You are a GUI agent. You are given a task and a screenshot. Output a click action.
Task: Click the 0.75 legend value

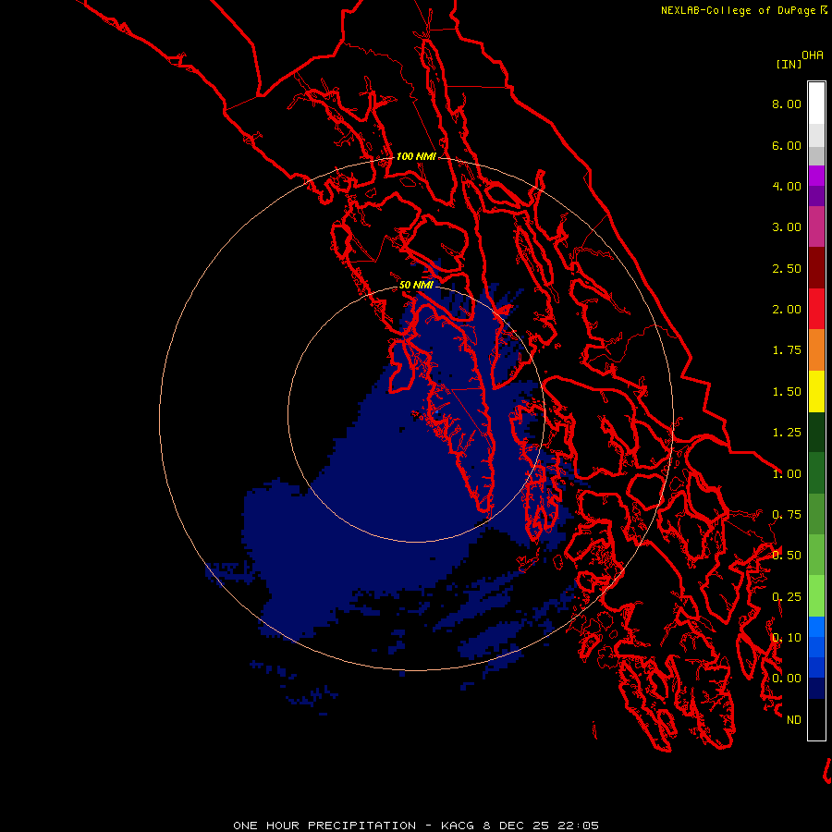click(x=787, y=515)
